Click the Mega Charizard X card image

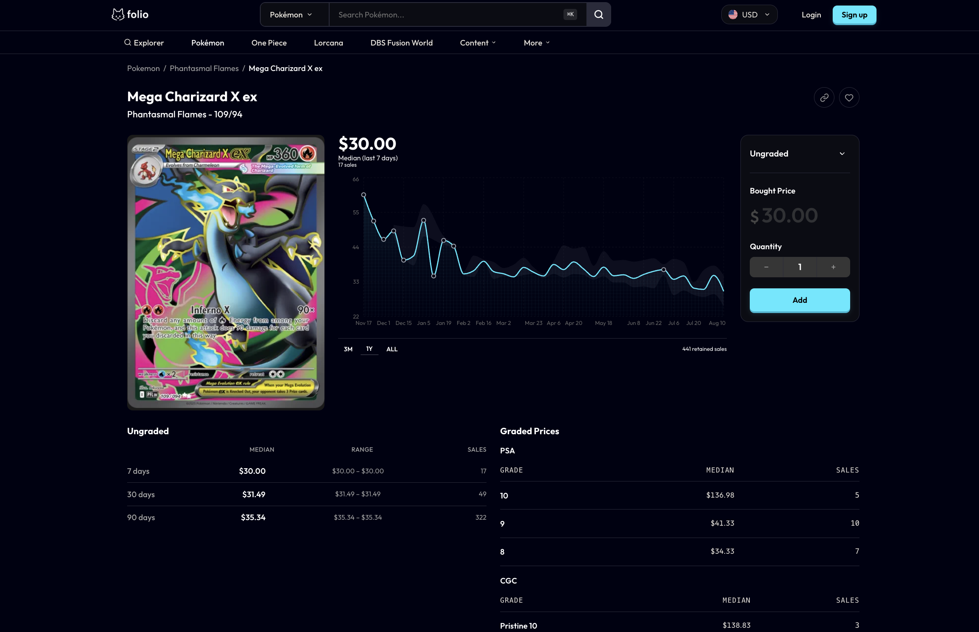click(x=226, y=273)
